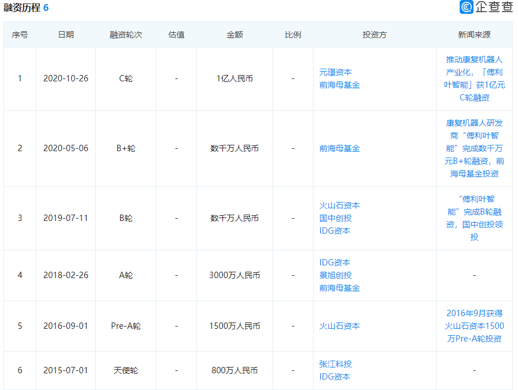Viewport: 518px width, 390px height.
Task: Open 前海母基金 link in A轮 row
Action: tap(340, 288)
